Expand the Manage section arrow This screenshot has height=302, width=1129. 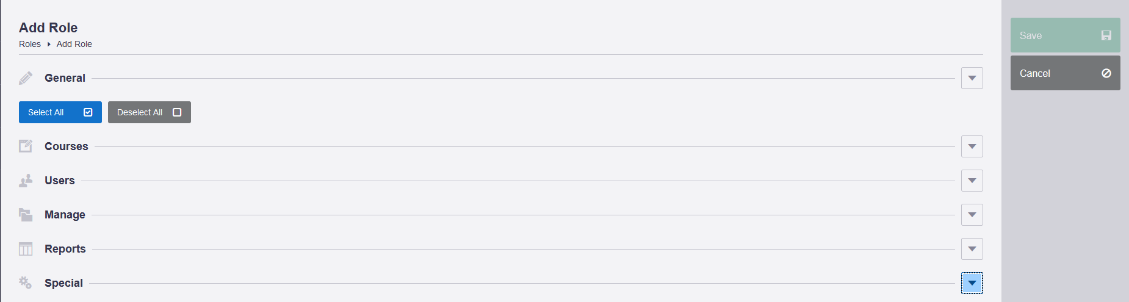(972, 215)
